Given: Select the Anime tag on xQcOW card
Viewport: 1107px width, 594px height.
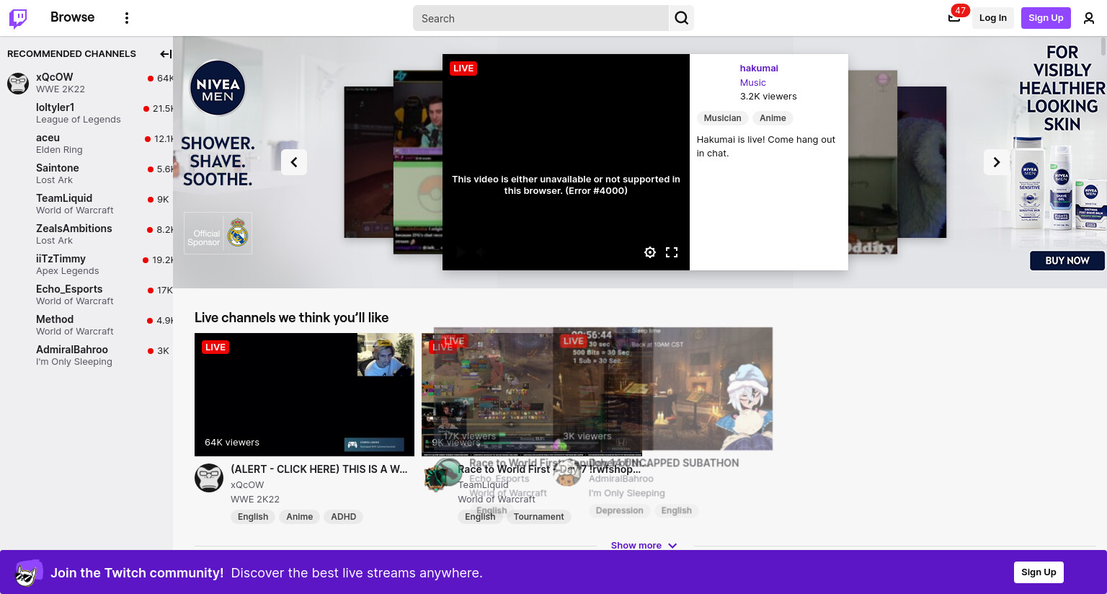Looking at the screenshot, I should pos(299,517).
